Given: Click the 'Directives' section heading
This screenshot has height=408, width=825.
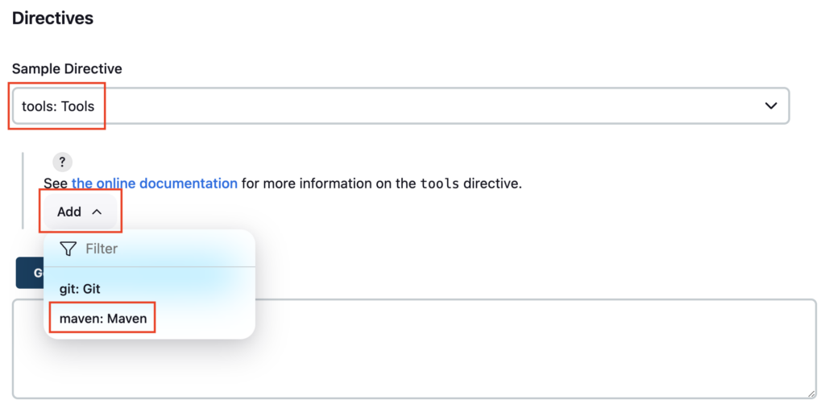Looking at the screenshot, I should (52, 19).
